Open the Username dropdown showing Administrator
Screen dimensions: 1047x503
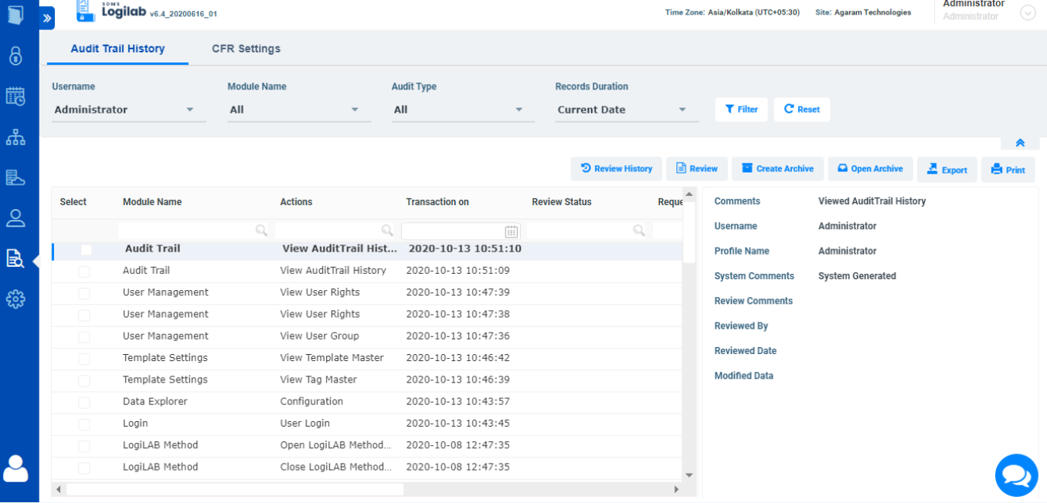127,110
